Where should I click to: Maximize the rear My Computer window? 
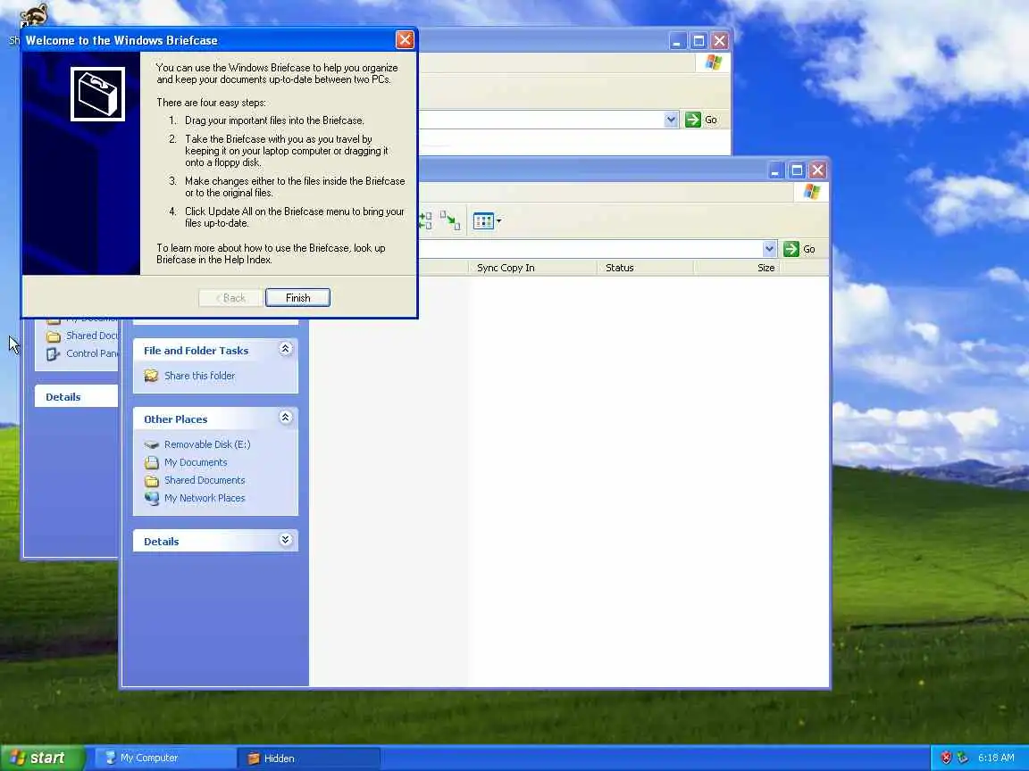pos(699,41)
